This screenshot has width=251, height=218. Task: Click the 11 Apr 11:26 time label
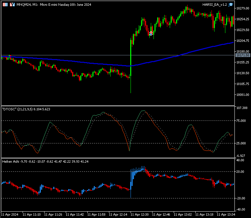[x=53, y=215]
